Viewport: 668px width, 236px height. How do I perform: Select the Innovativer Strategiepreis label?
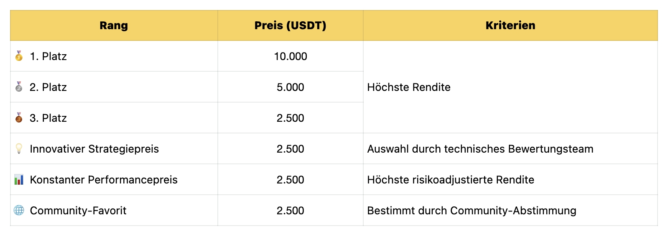click(x=94, y=149)
